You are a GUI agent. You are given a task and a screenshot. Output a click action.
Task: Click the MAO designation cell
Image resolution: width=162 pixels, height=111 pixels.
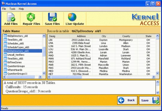[51, 62]
